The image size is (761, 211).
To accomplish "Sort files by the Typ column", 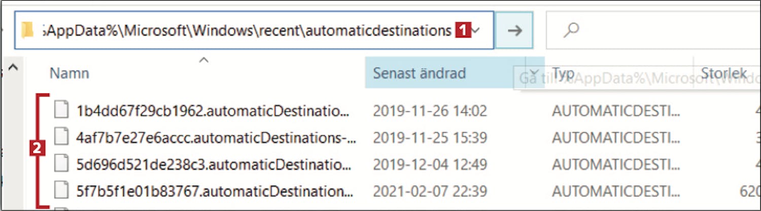I will 563,74.
